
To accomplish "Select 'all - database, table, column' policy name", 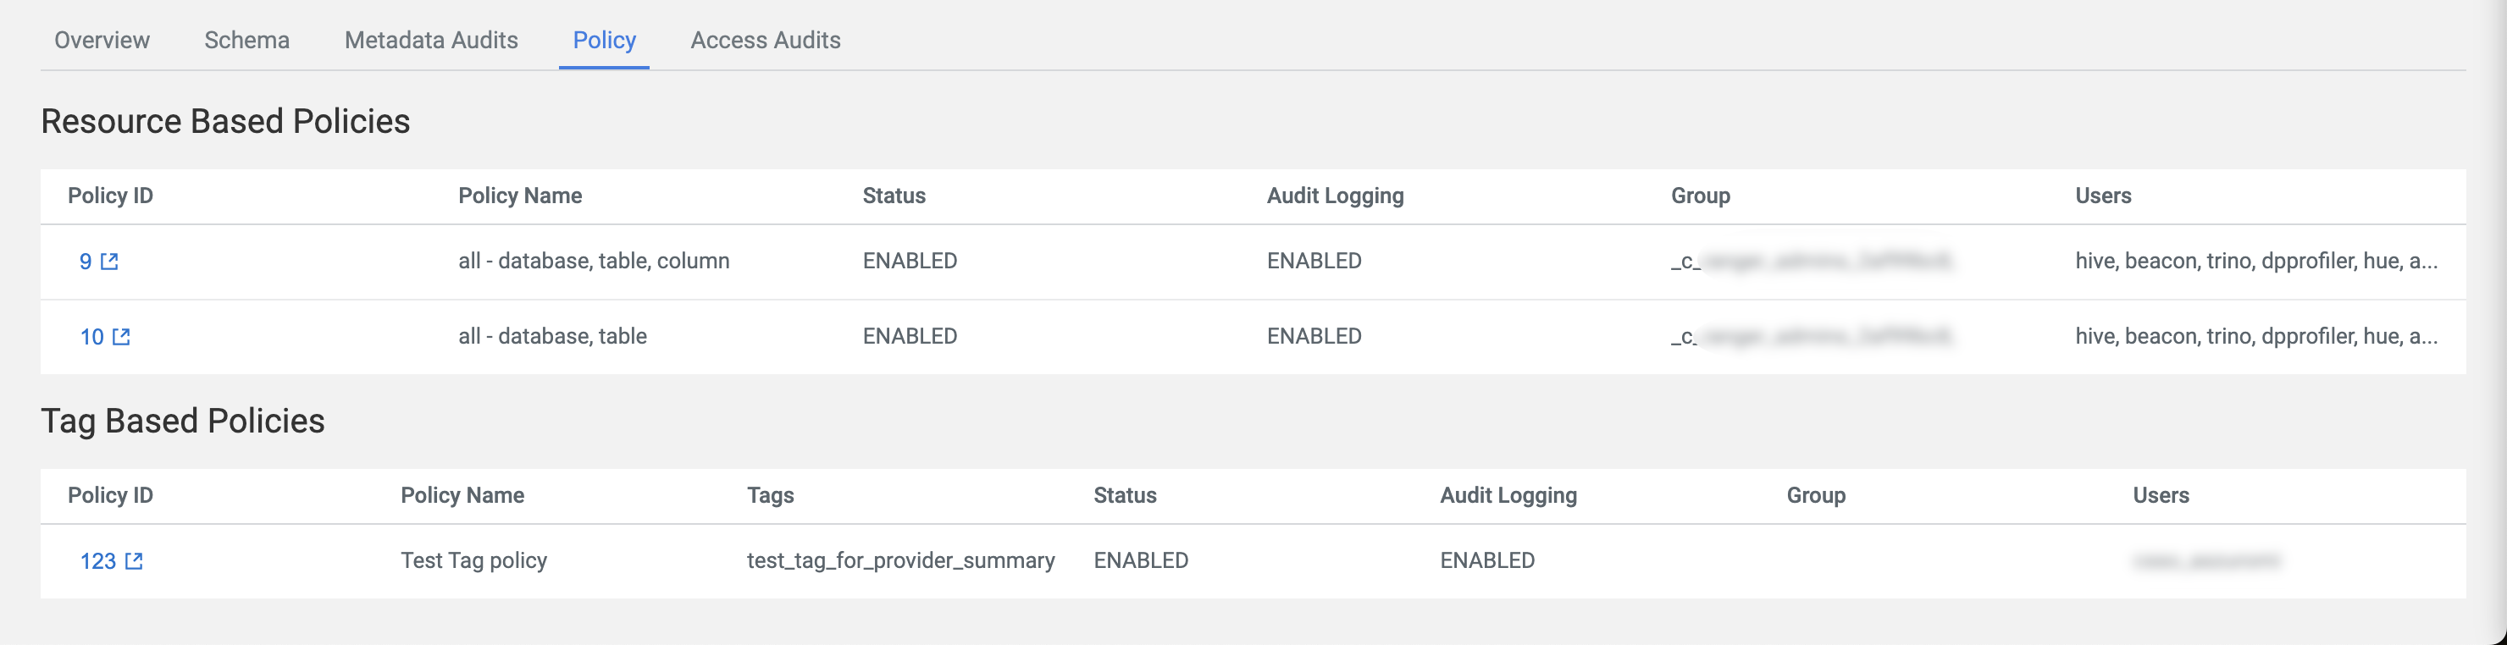I will pos(594,261).
